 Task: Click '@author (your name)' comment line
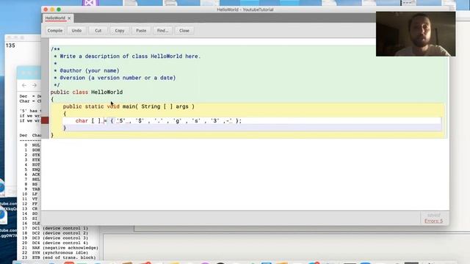click(x=90, y=70)
